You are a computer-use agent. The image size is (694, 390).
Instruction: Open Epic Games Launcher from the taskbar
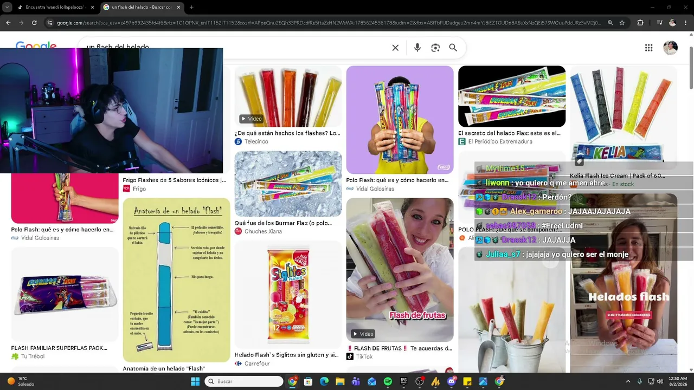[403, 381]
